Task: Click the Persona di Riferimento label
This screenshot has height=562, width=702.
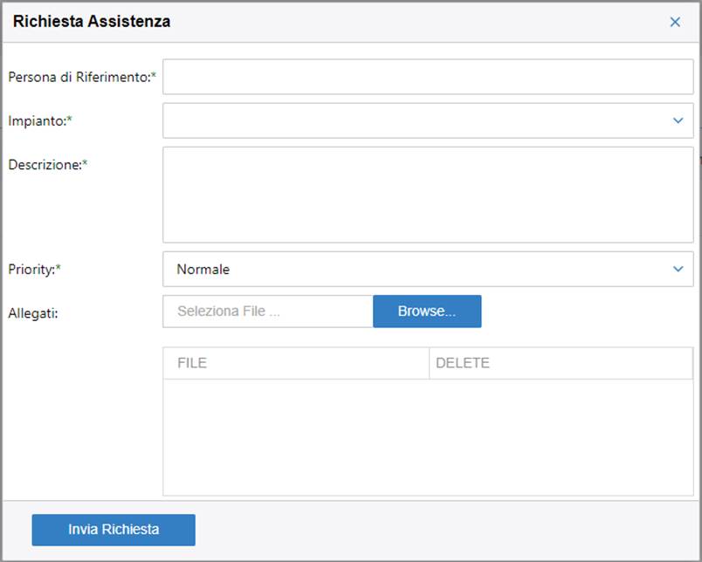Action: (x=80, y=77)
